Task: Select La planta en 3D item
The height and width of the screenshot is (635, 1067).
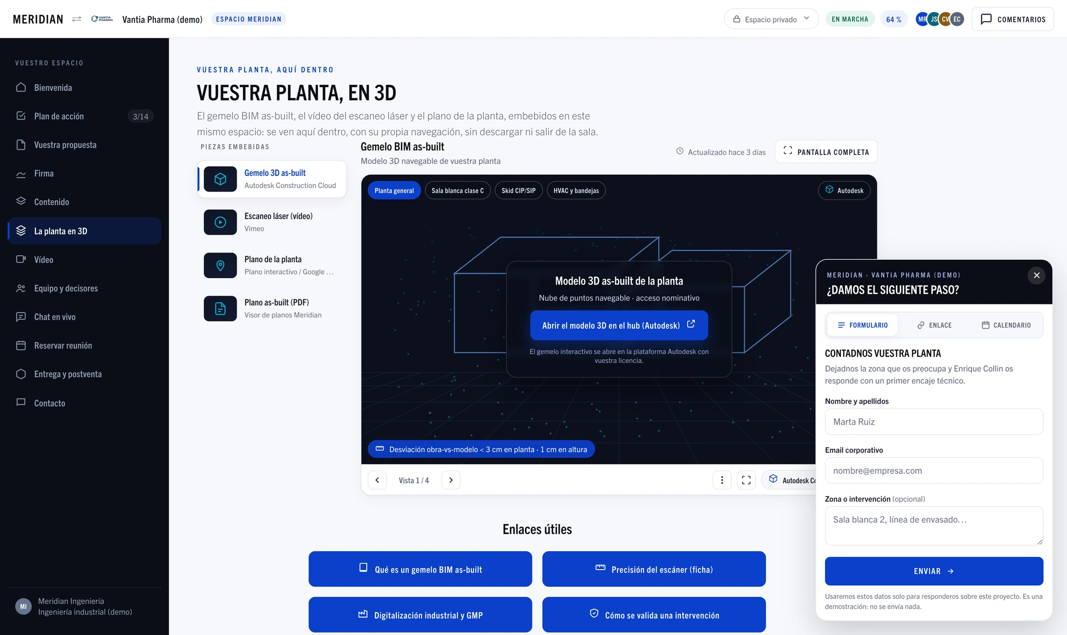Action: point(84,231)
